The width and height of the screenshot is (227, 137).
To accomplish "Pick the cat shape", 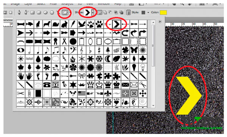I will (x=38, y=24).
